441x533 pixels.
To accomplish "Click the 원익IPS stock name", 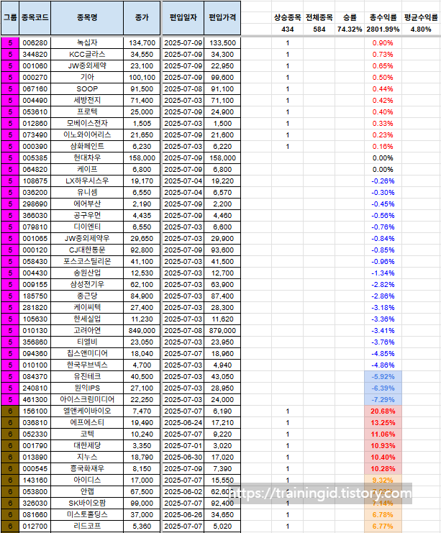I will [87, 388].
